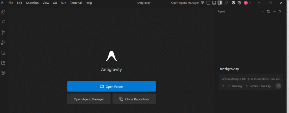Open the Terminal menu
Screen dimensions: 289x113
tap(76, 3)
